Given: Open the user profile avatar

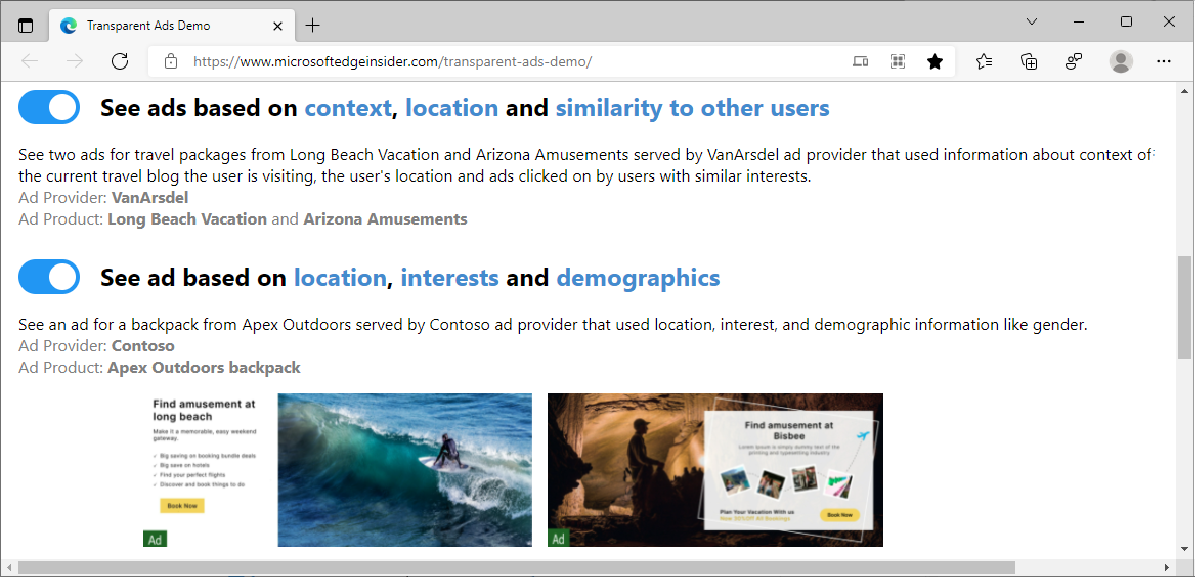Looking at the screenshot, I should point(1121,61).
